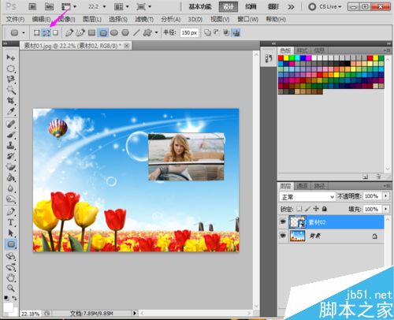Show more workspaces chevron
Image resolution: width=394 pixels, height=320 pixels.
point(291,7)
